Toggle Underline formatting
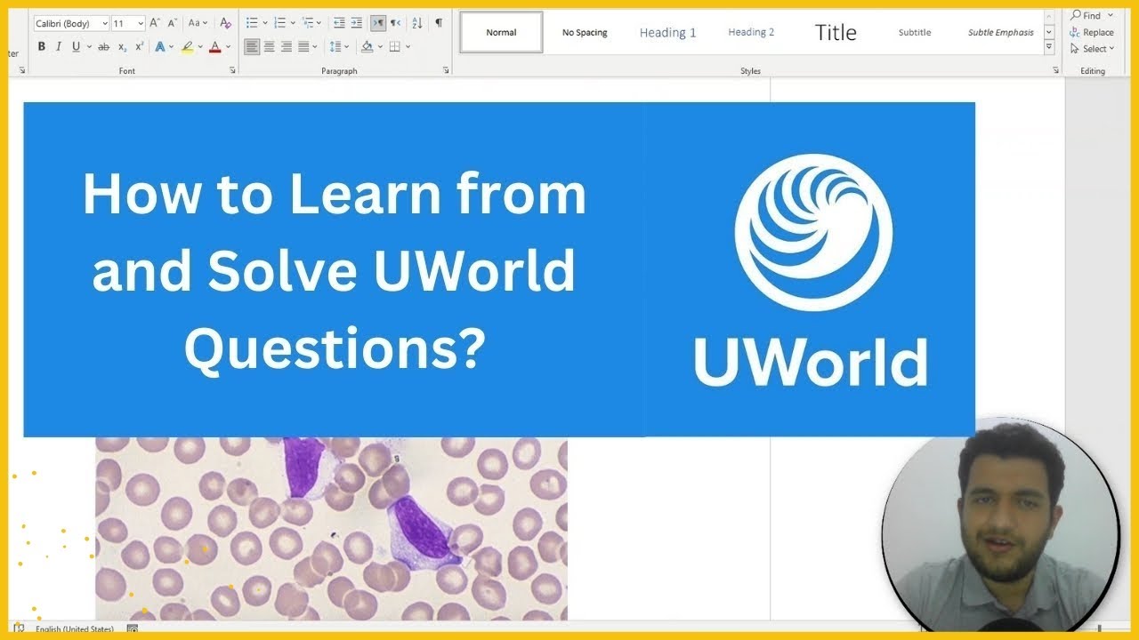 tap(76, 46)
